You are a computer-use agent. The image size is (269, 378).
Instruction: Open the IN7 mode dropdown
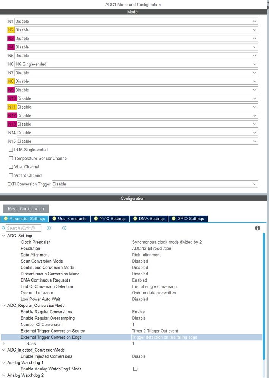[x=136, y=73]
